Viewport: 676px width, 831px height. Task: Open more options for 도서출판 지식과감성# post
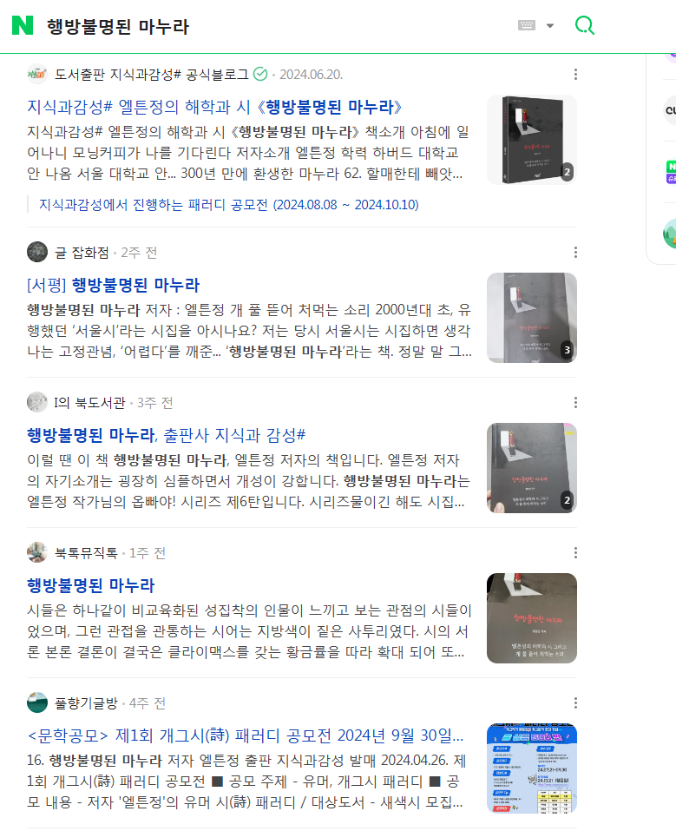pos(575,74)
